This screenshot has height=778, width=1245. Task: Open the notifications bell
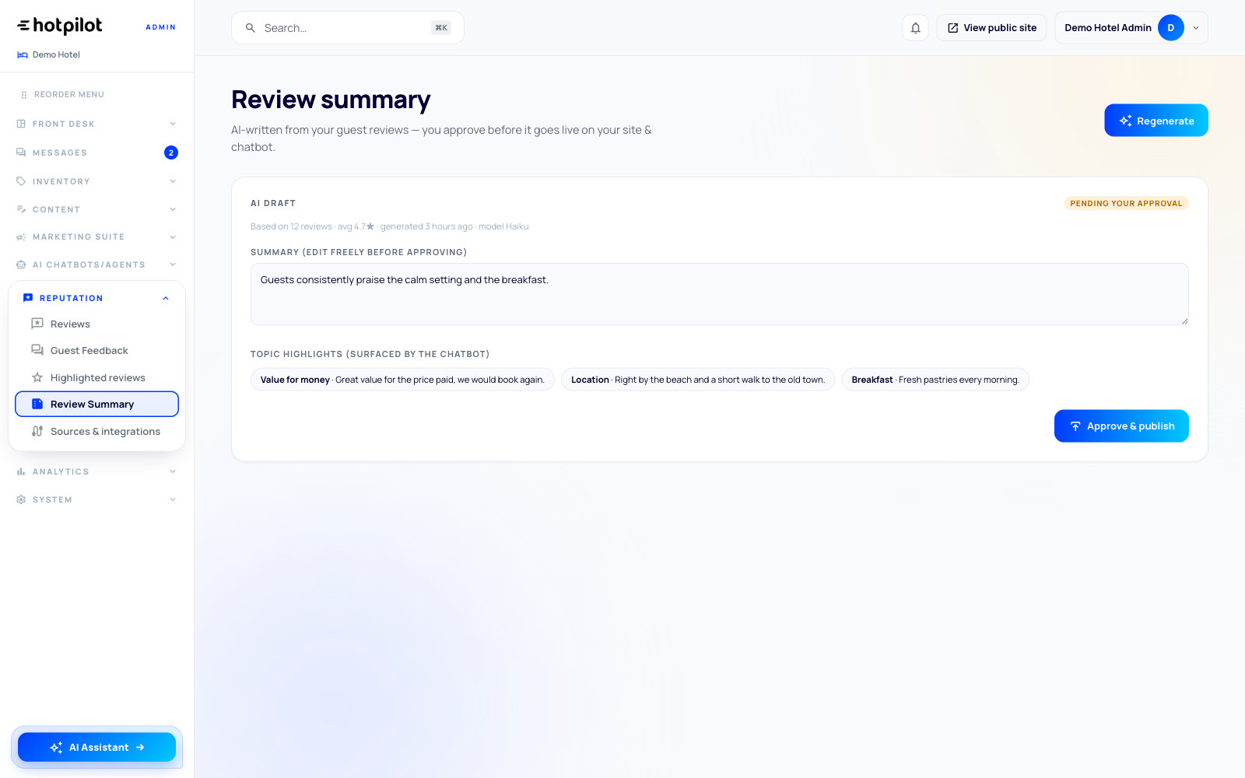click(x=916, y=28)
